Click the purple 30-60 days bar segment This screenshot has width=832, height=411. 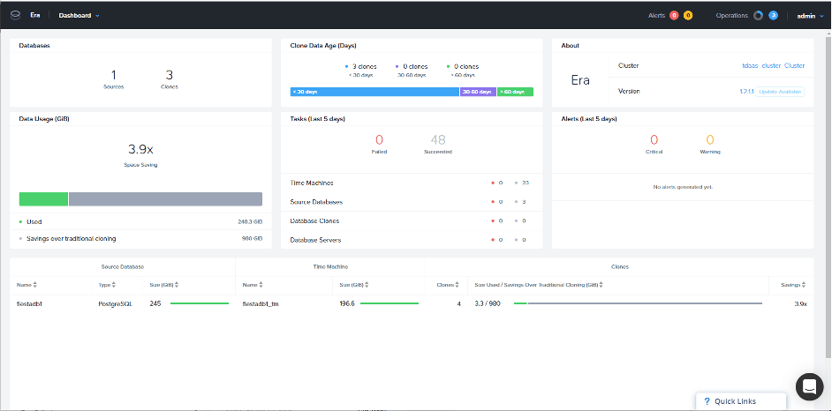(478, 92)
